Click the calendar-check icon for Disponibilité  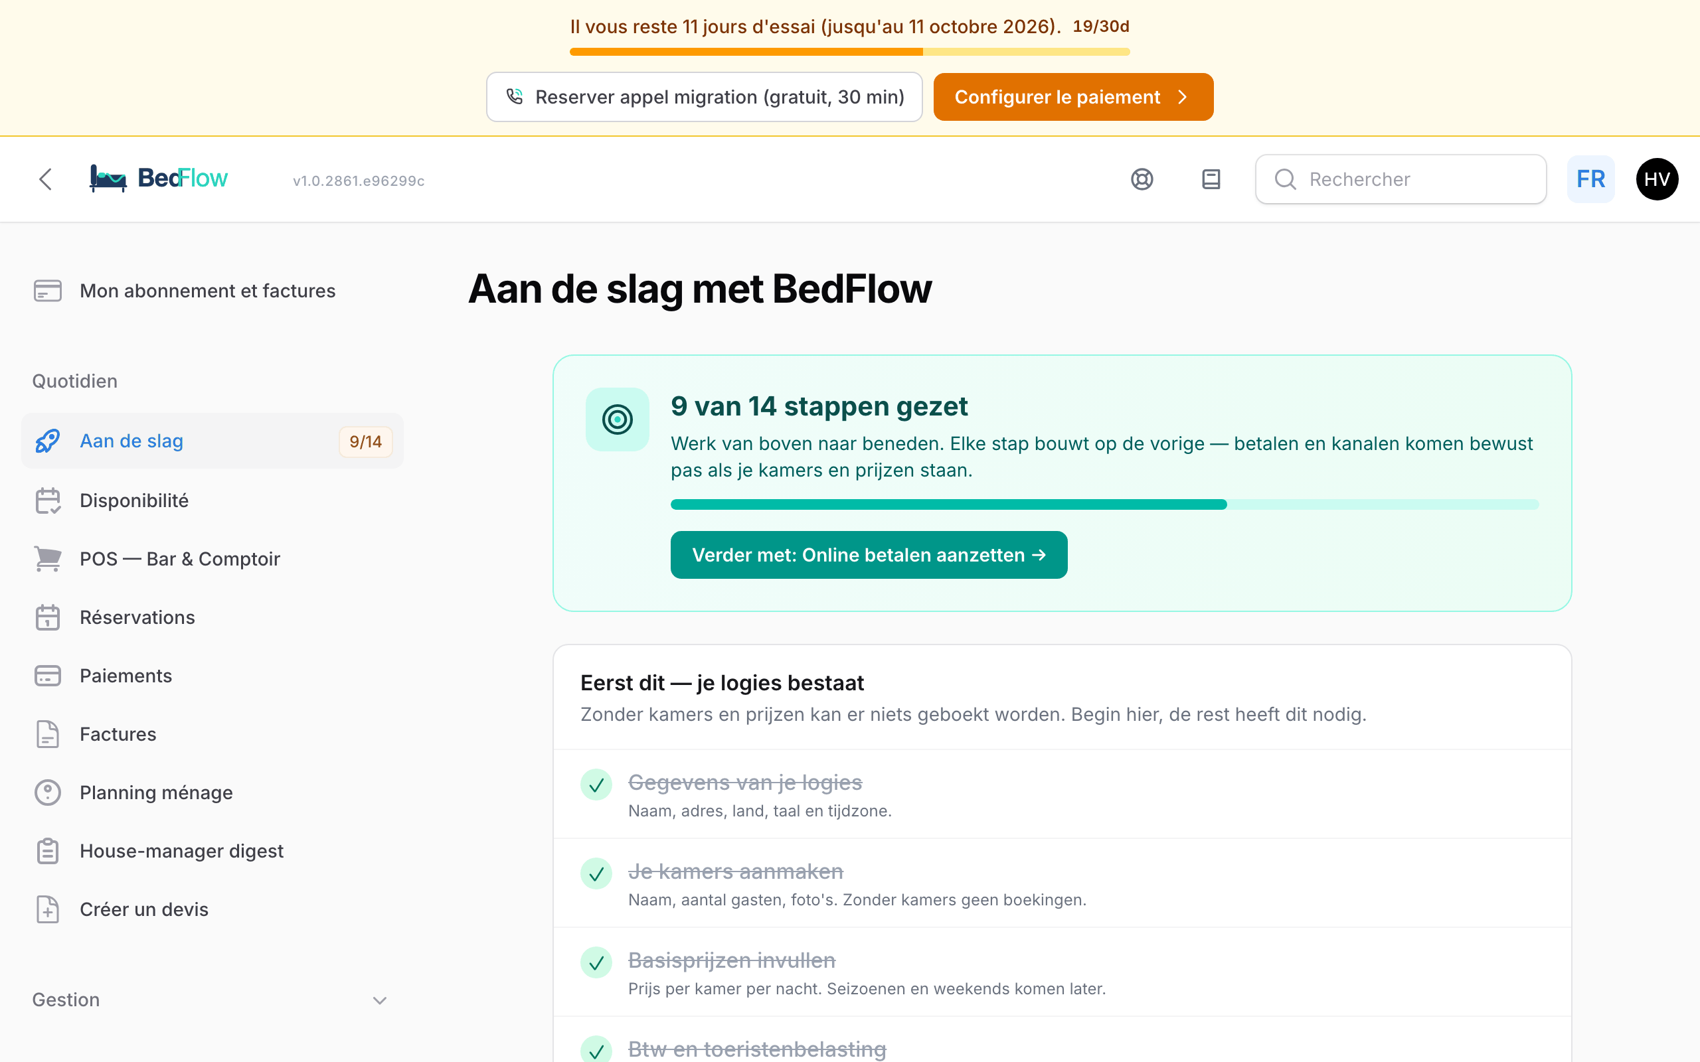(48, 500)
